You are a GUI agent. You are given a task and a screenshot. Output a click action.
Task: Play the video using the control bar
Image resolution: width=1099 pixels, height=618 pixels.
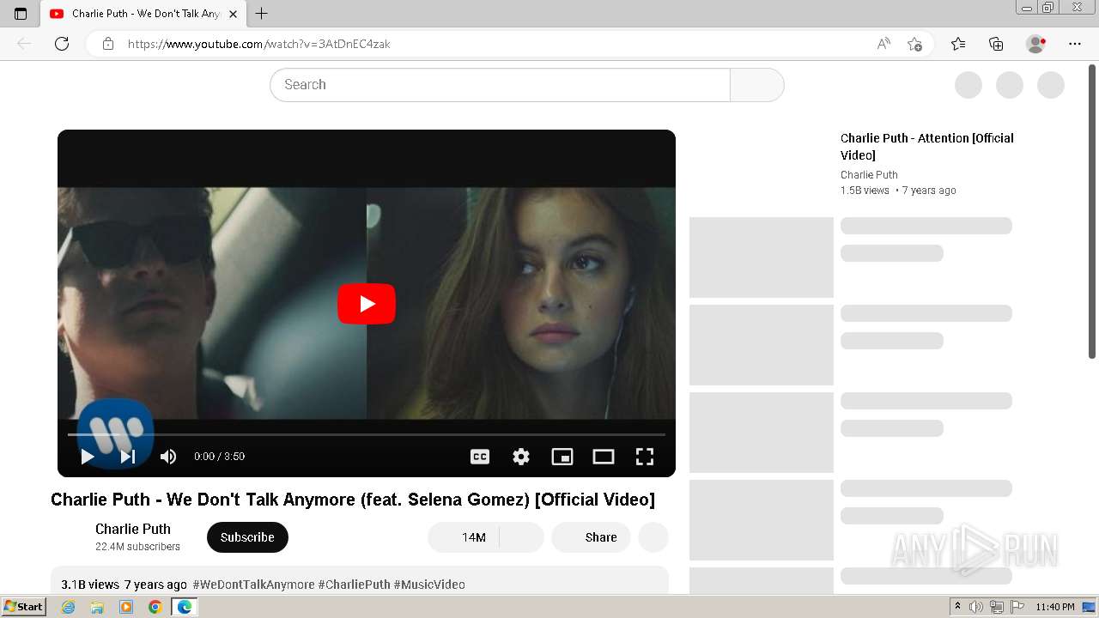88,457
